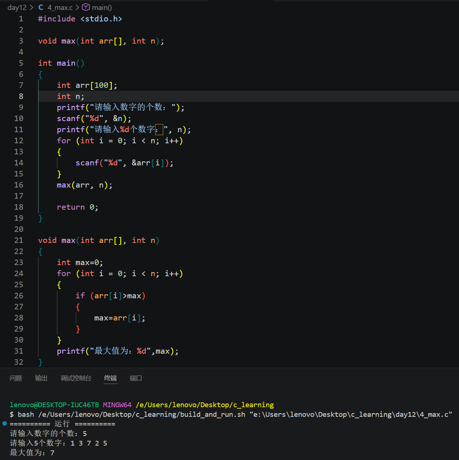Click scanf("%d", &arr[i]); line
Viewport: 459px width, 460px height.
124,163
